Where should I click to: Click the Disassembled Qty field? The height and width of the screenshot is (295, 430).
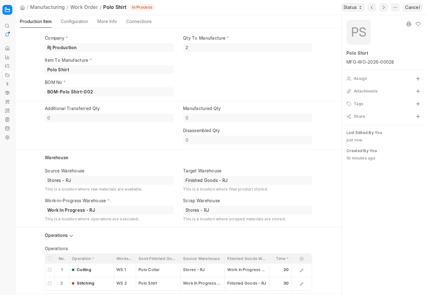247,140
